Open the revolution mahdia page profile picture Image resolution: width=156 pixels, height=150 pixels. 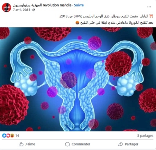click(x=7, y=7)
